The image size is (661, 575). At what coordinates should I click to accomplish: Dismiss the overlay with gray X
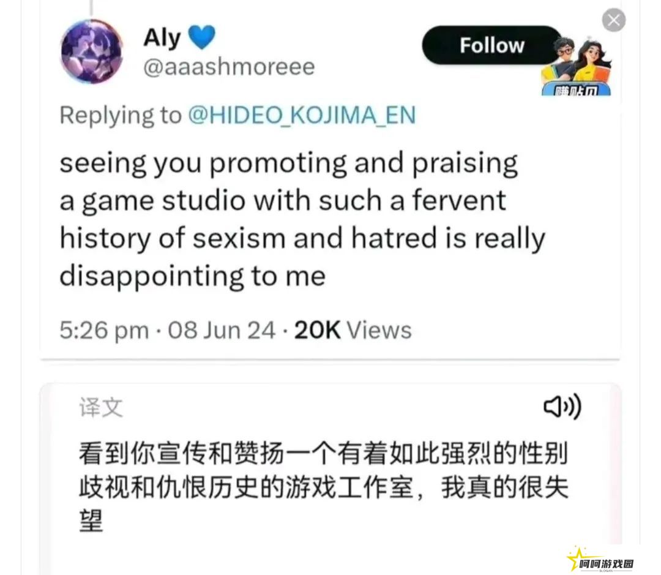613,20
